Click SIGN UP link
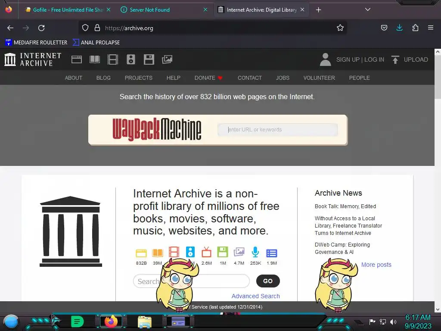 click(348, 59)
